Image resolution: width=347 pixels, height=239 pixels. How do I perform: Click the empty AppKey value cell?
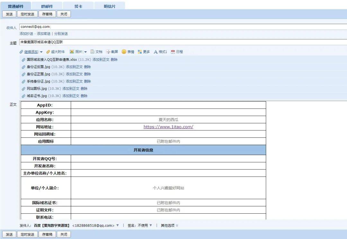click(168, 112)
